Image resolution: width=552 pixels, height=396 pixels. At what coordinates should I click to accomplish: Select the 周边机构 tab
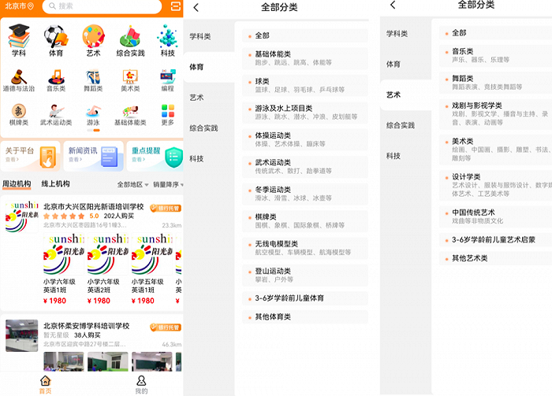(x=17, y=184)
